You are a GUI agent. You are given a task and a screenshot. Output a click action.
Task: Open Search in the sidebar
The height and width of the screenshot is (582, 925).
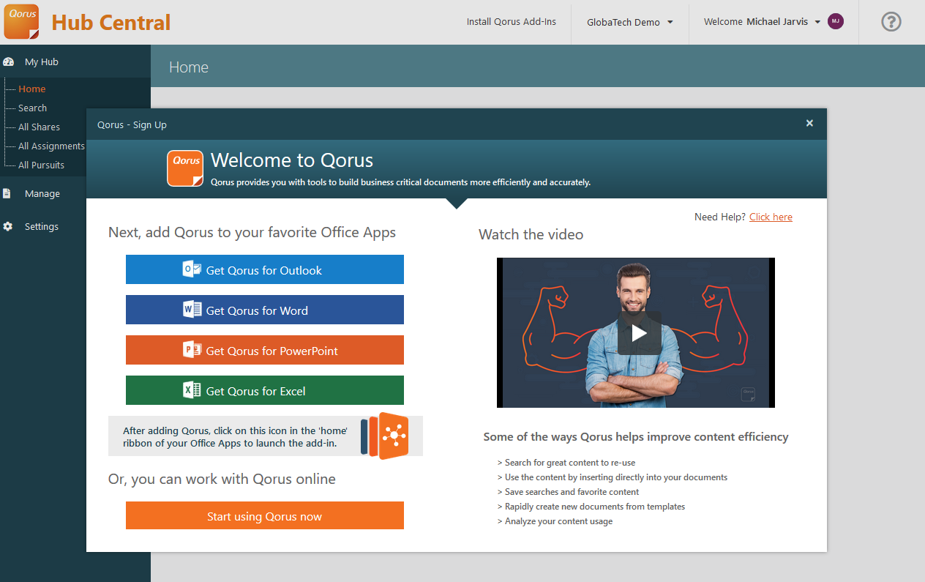click(x=33, y=108)
